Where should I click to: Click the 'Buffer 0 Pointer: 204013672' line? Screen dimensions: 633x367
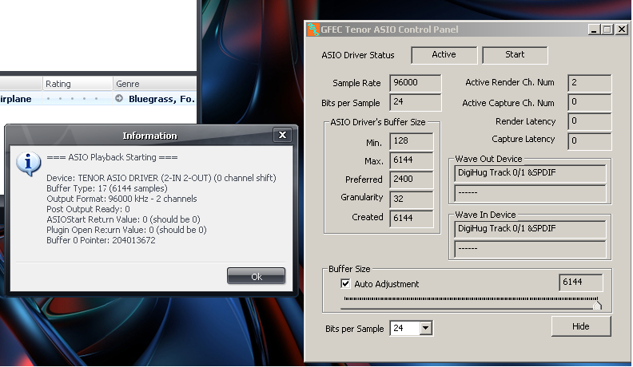pyautogui.click(x=101, y=240)
